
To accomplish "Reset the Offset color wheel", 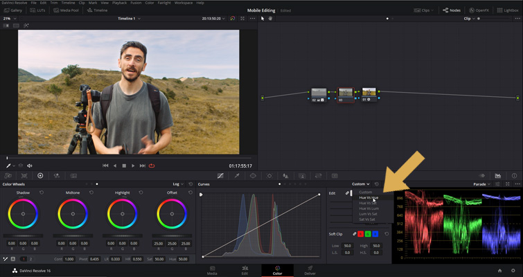I will (x=190, y=193).
